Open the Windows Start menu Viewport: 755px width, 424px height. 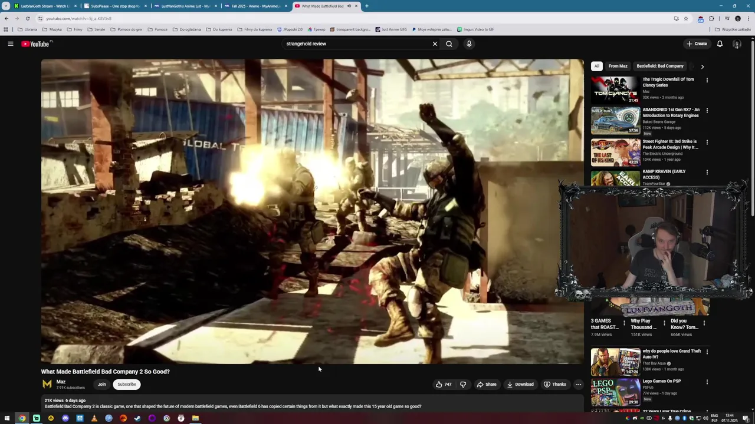(x=7, y=419)
